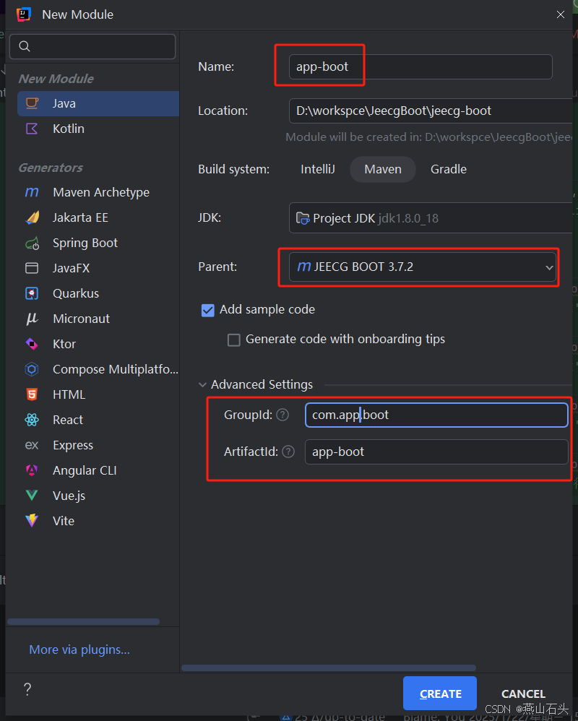
Task: Open the Parent dropdown arrow
Action: 549,267
